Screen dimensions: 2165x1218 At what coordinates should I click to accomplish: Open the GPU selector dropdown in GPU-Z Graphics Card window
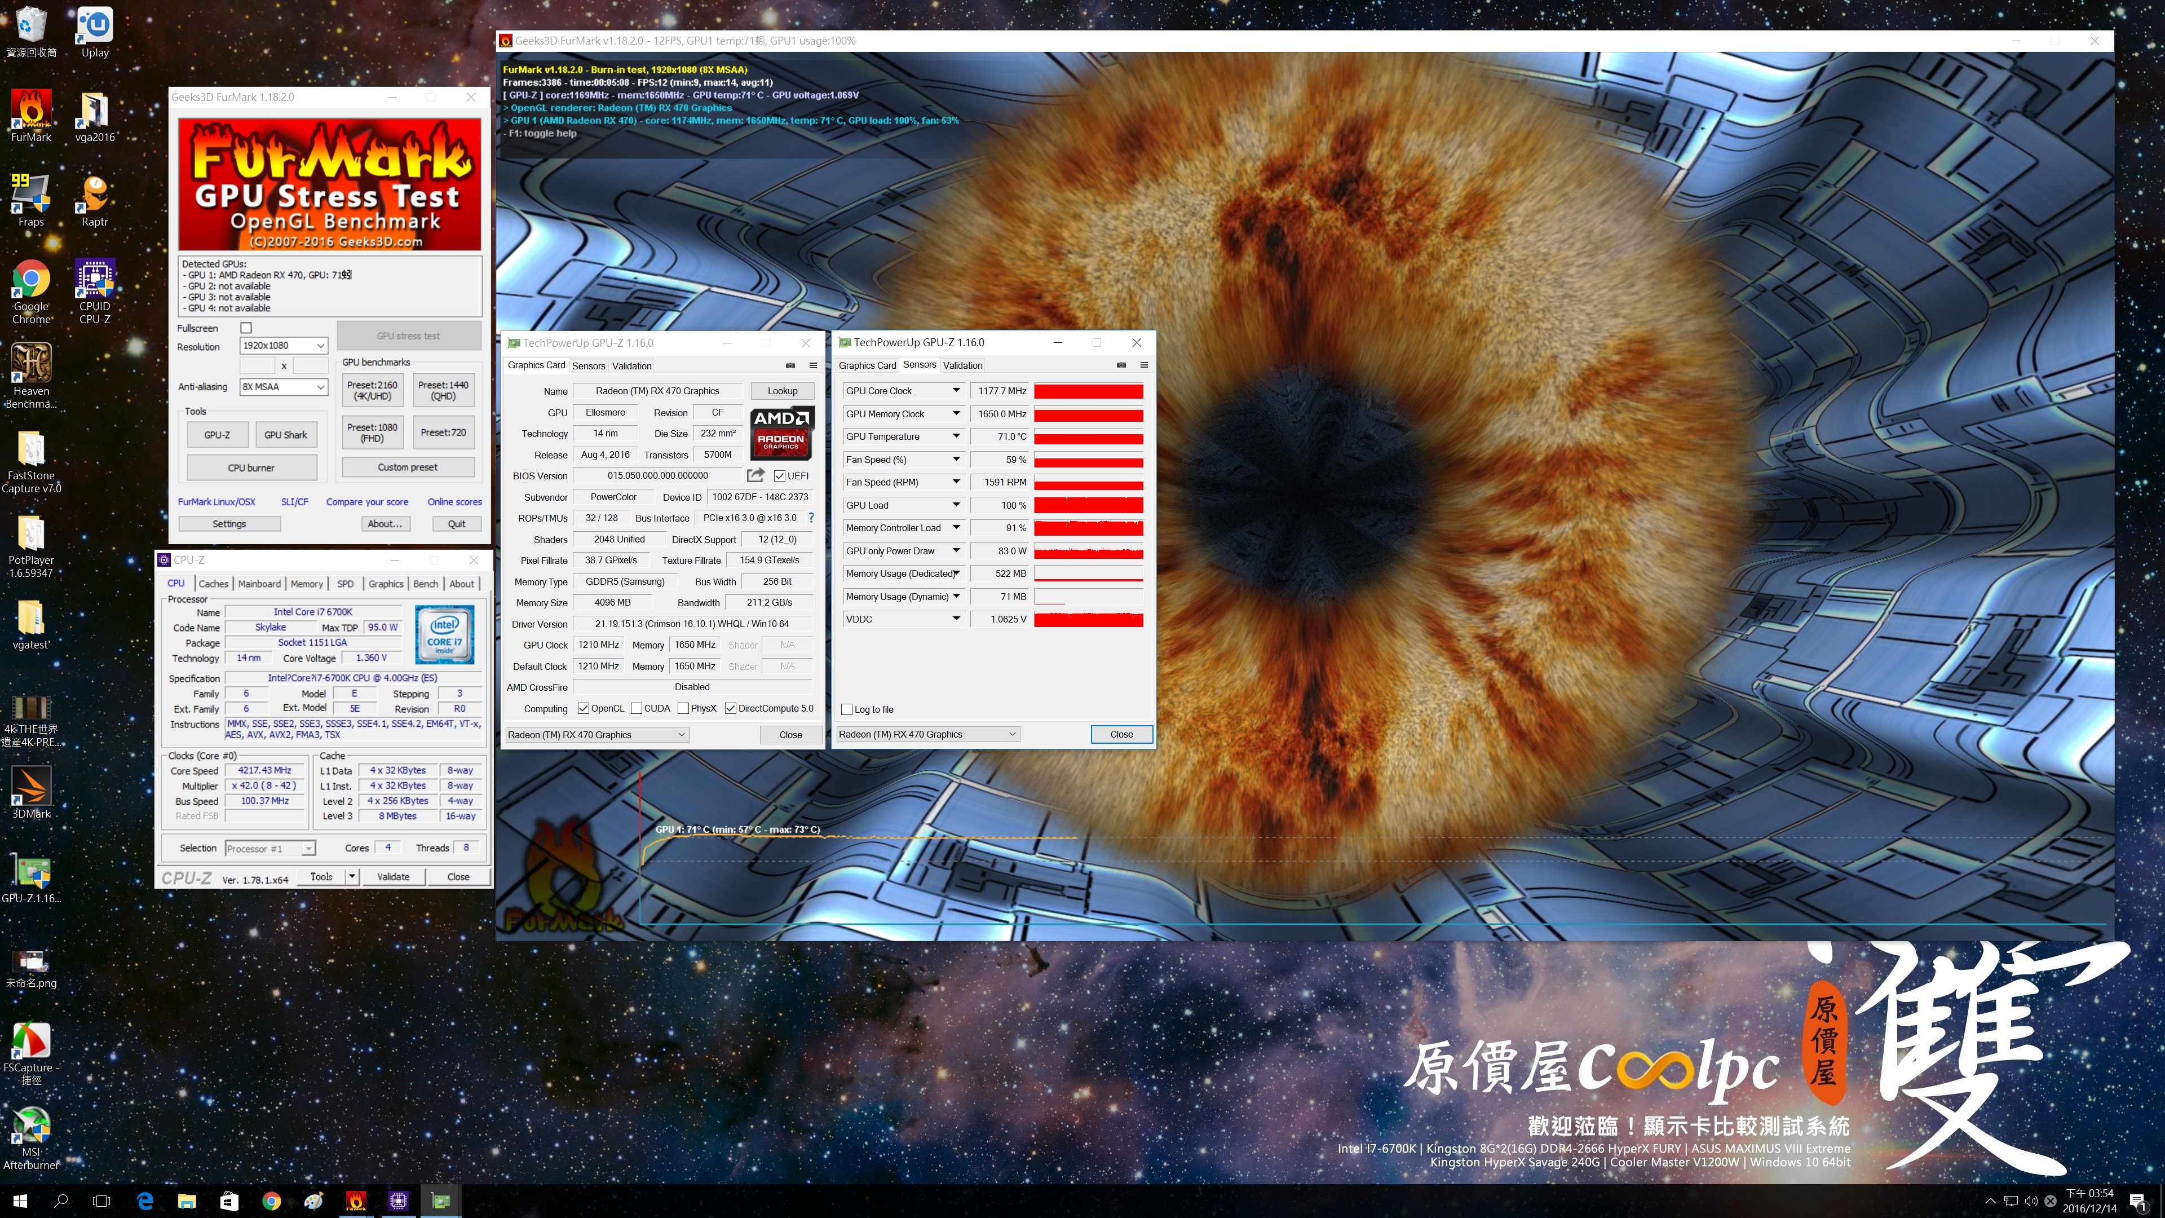tap(597, 735)
